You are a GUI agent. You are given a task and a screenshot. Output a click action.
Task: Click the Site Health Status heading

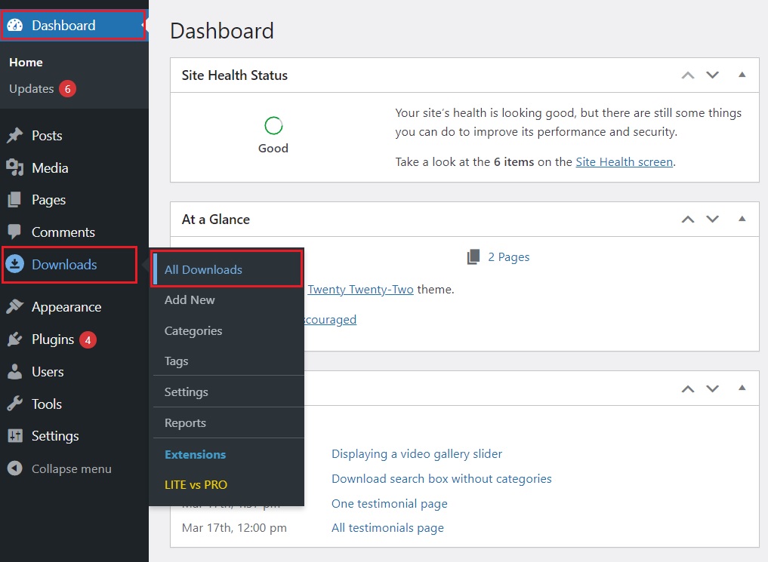[235, 75]
